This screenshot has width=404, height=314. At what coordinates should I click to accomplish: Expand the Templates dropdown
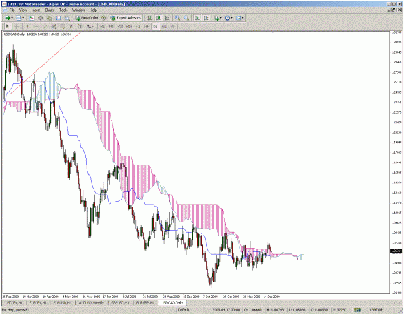(x=242, y=18)
